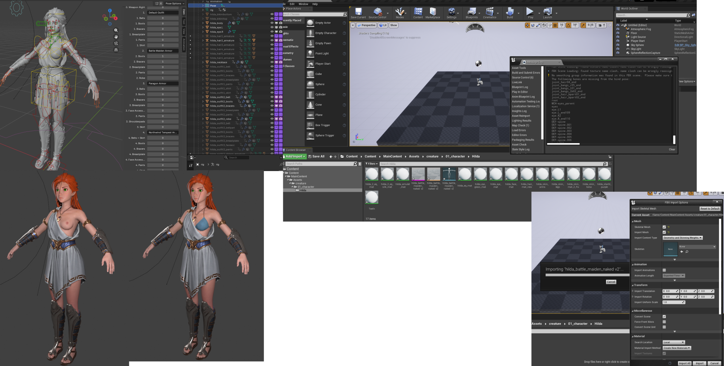Toggle Floor visibility in World Outliner

618,33
